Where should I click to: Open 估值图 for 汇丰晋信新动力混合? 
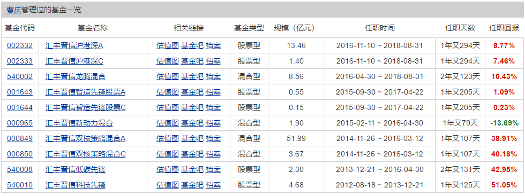[x=167, y=123]
